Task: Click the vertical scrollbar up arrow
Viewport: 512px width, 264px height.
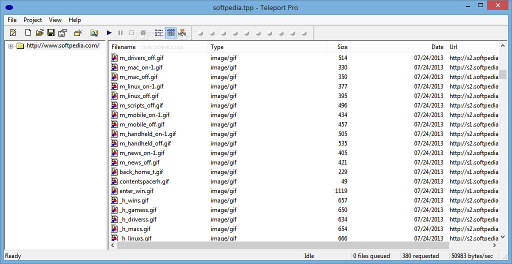Action: click(503, 46)
